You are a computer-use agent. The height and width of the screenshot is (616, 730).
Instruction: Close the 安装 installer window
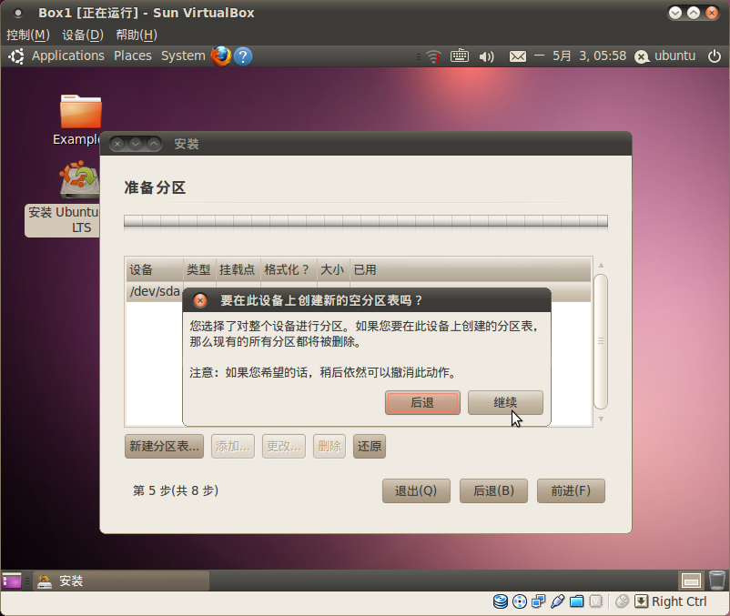pos(117,145)
